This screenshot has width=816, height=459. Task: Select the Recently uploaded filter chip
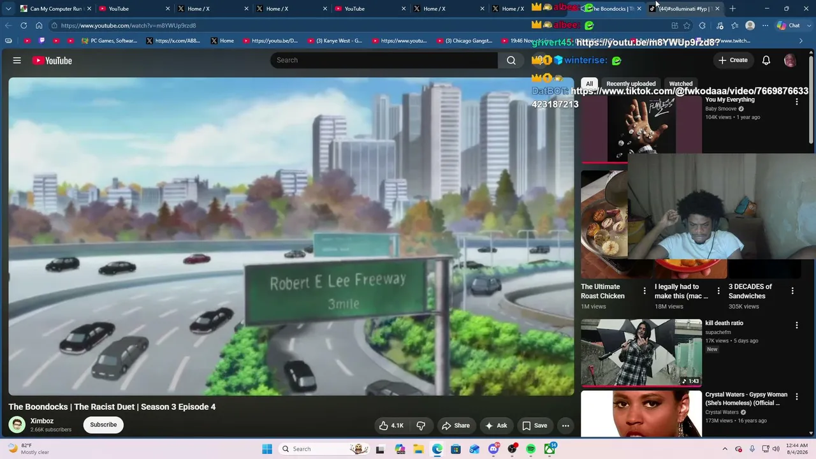631,84
